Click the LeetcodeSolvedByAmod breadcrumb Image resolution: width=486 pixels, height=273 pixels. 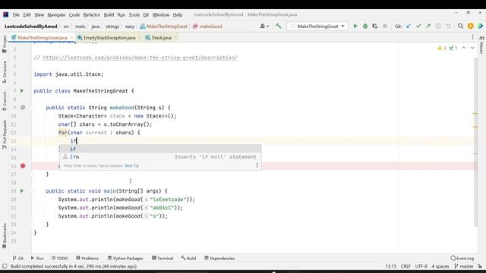(x=30, y=27)
